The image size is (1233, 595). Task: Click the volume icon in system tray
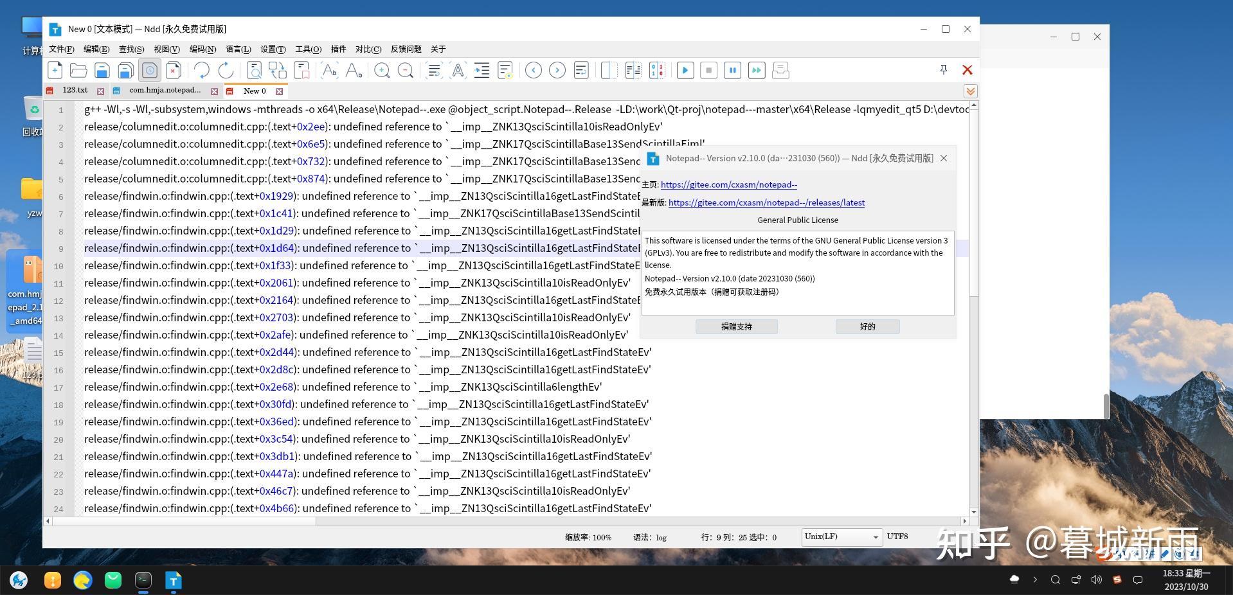pos(1096,580)
